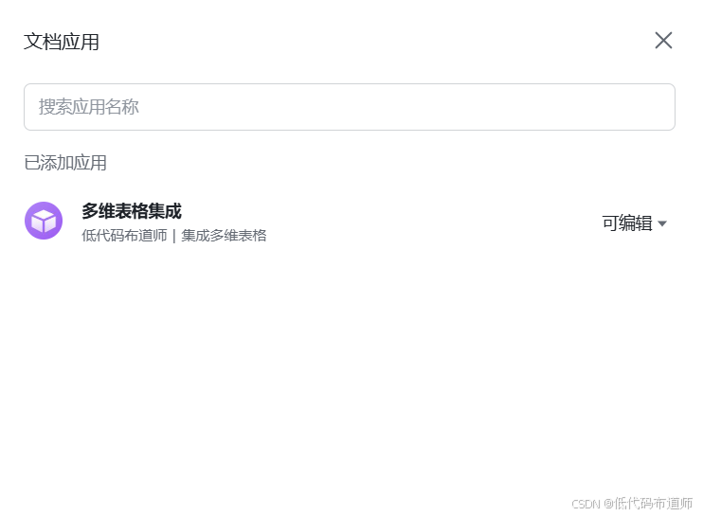This screenshot has height=516, width=703.
Task: Click the 低代码布道师 author text
Action: tap(124, 236)
